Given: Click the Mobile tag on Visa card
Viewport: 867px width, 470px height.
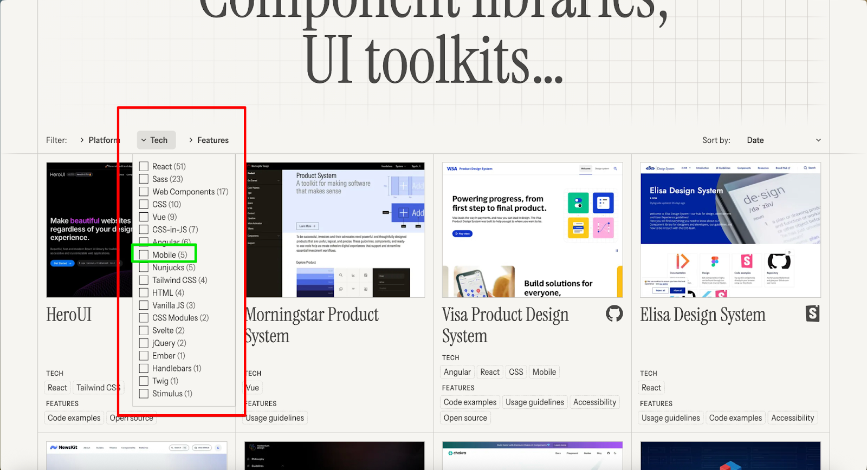Looking at the screenshot, I should 544,372.
